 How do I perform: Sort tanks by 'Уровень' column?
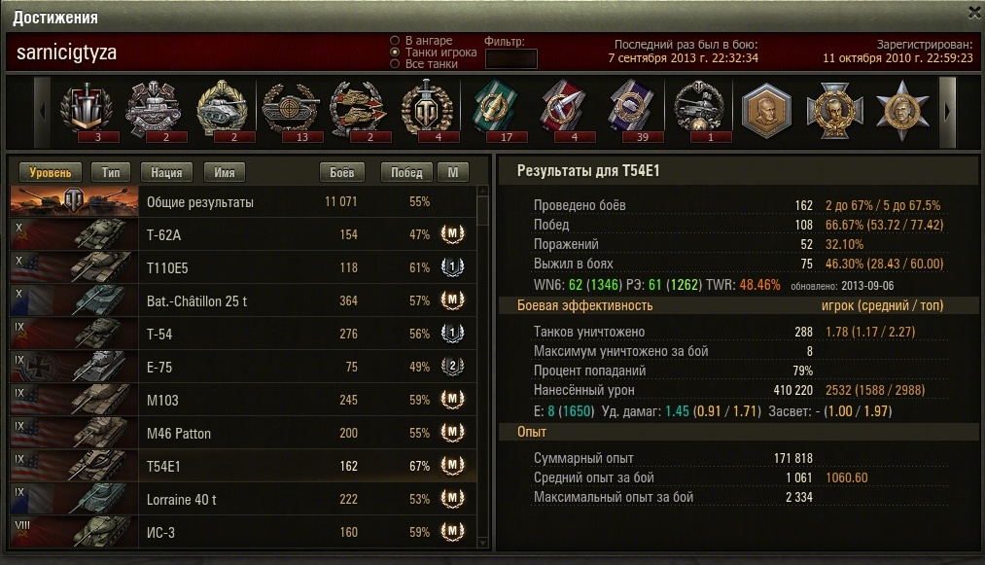tap(51, 172)
